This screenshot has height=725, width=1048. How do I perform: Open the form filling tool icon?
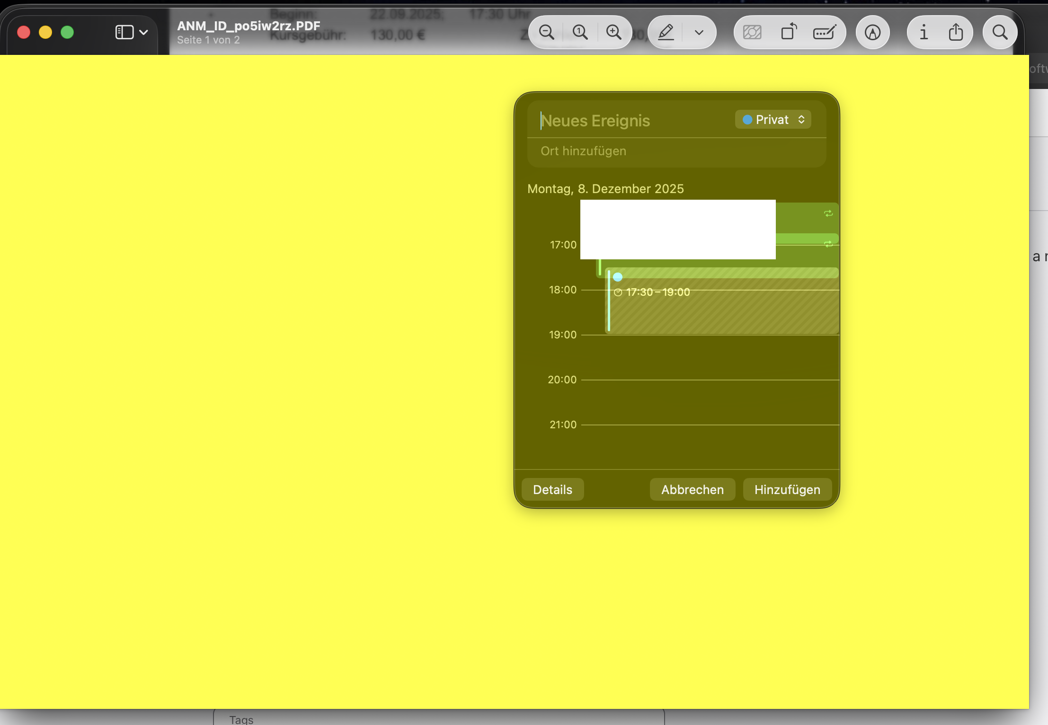click(x=825, y=32)
